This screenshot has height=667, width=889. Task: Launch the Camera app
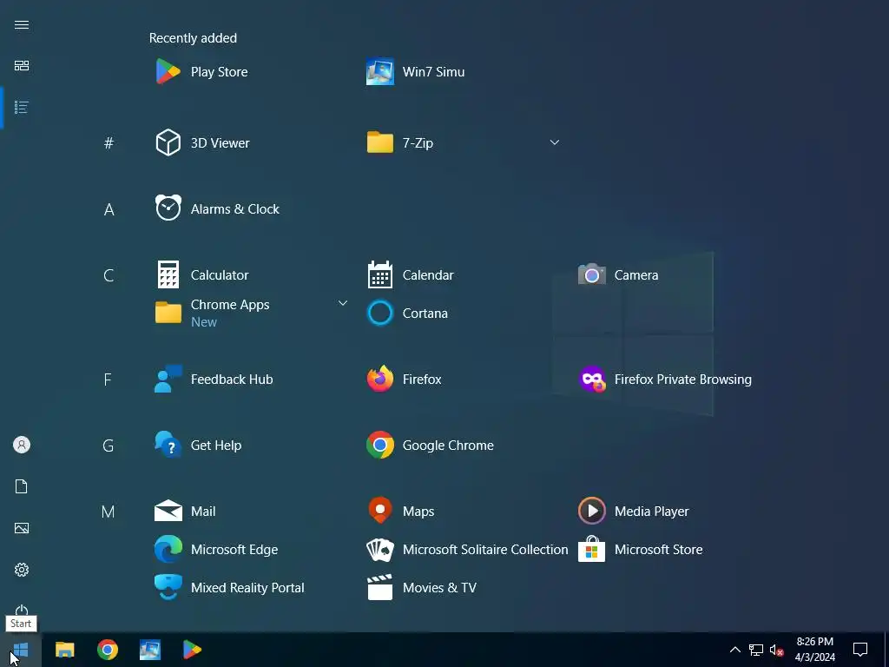coord(618,275)
